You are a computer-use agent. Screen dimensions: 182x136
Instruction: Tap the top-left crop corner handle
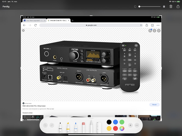pyautogui.click(x=21, y=16)
